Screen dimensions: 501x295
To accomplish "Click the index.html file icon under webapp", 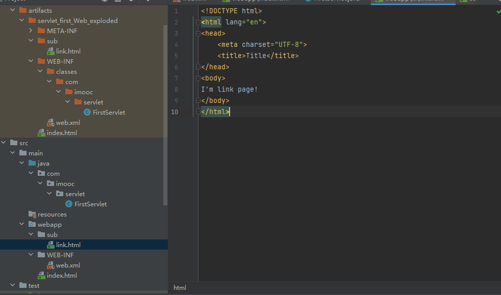I will 41,276.
